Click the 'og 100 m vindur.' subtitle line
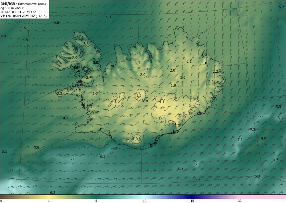Image resolution: width=286 pixels, height=203 pixels. pyautogui.click(x=12, y=8)
